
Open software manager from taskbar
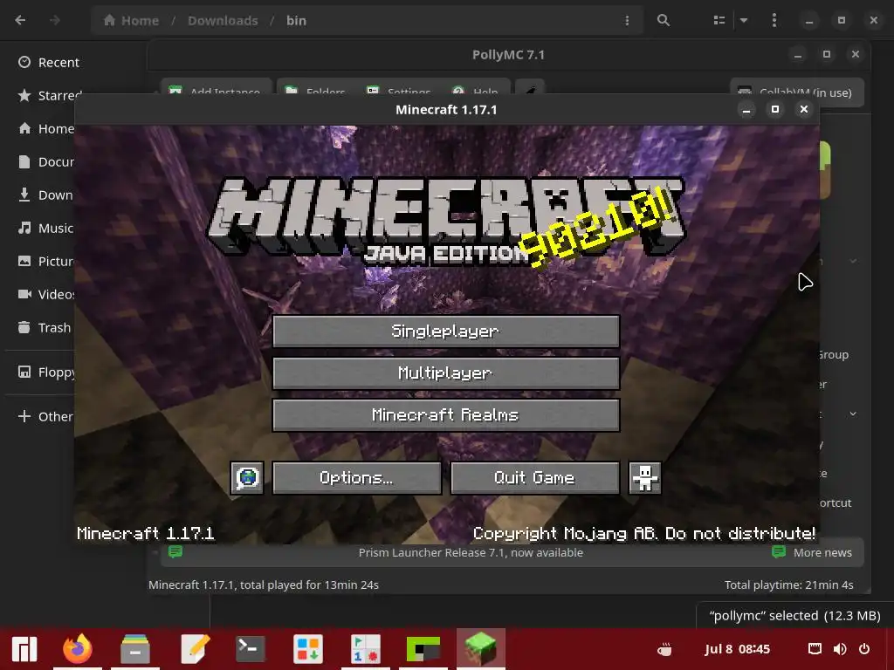(x=308, y=649)
